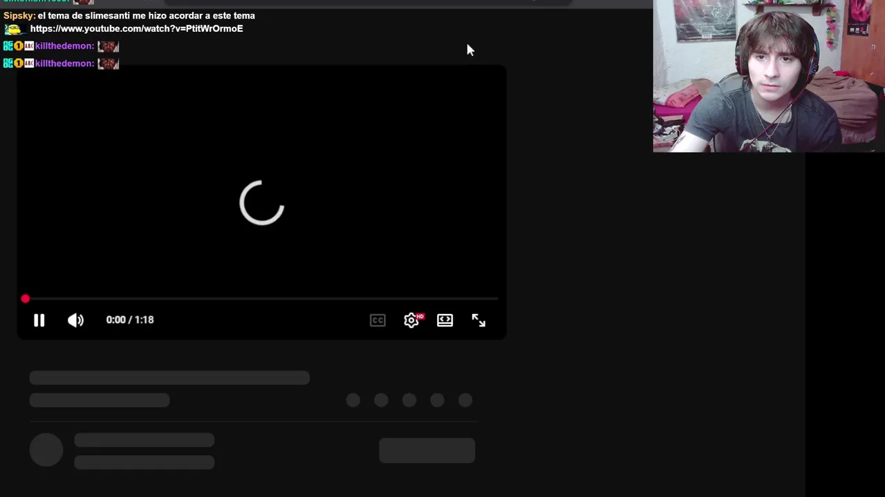Click the 0:00 / 1:18 time display

[130, 320]
